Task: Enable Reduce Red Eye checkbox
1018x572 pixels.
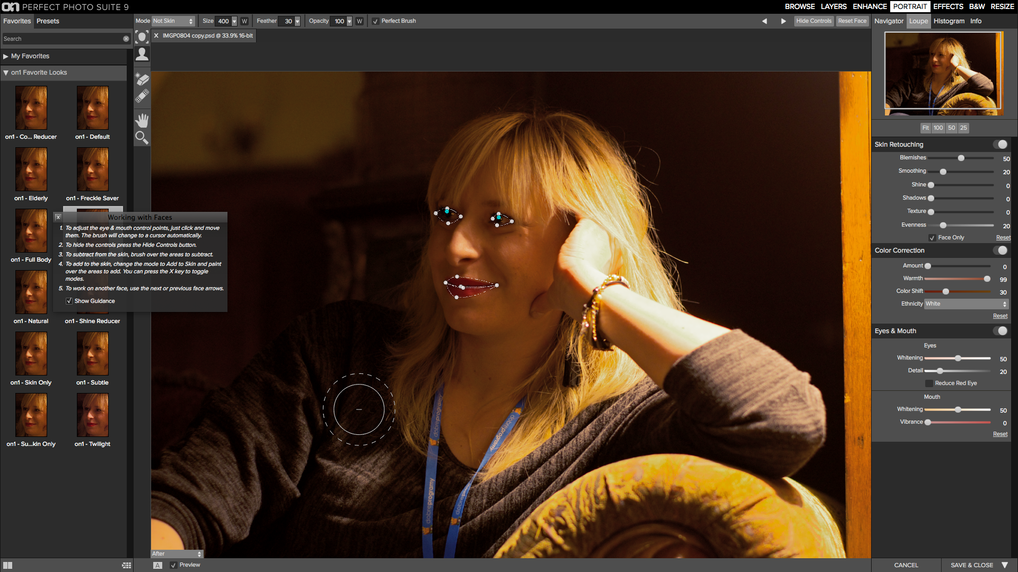Action: click(929, 383)
